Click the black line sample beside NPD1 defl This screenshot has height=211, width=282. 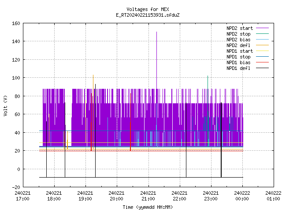262,68
